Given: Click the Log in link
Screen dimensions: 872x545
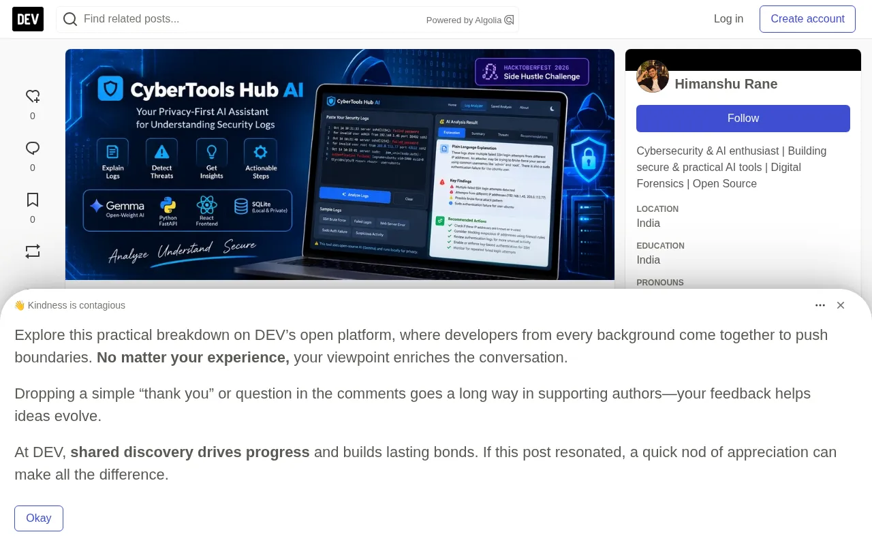Looking at the screenshot, I should pyautogui.click(x=728, y=19).
